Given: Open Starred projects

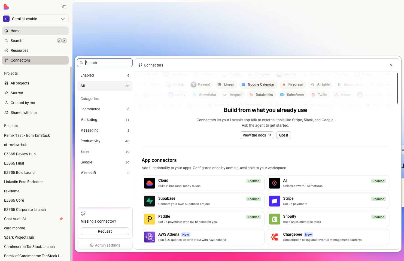Looking at the screenshot, I should pyautogui.click(x=35, y=93).
